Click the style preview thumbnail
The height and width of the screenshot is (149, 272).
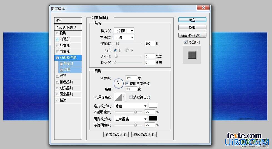coord(192,55)
